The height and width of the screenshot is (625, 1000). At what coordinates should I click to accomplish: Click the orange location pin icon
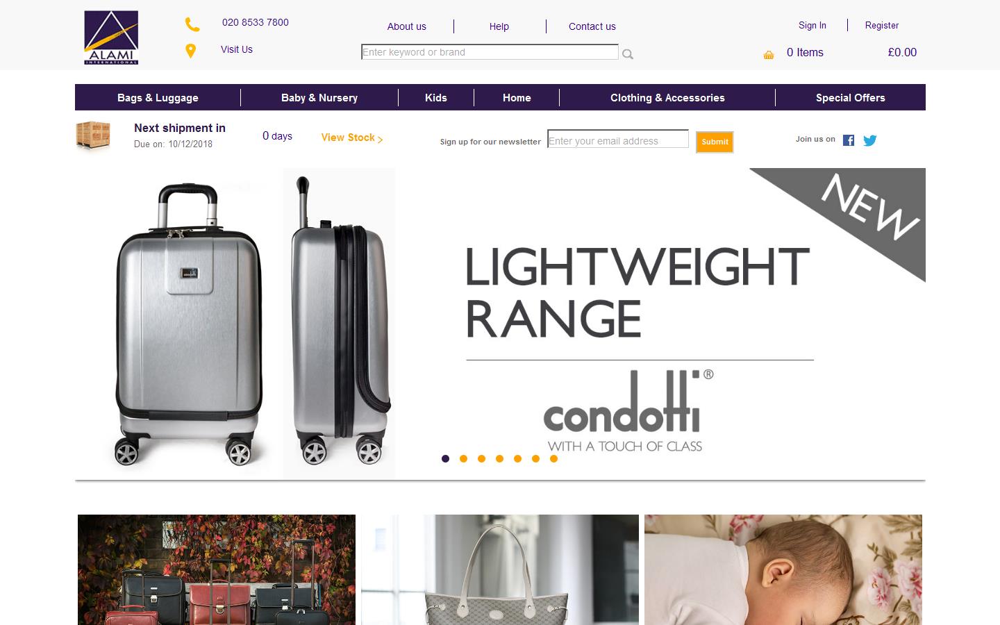point(190,51)
